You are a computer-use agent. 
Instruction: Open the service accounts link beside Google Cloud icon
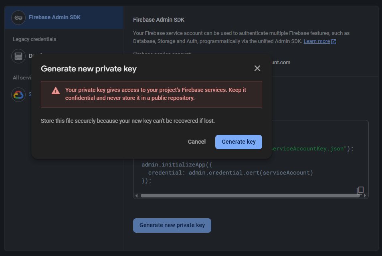(x=30, y=95)
